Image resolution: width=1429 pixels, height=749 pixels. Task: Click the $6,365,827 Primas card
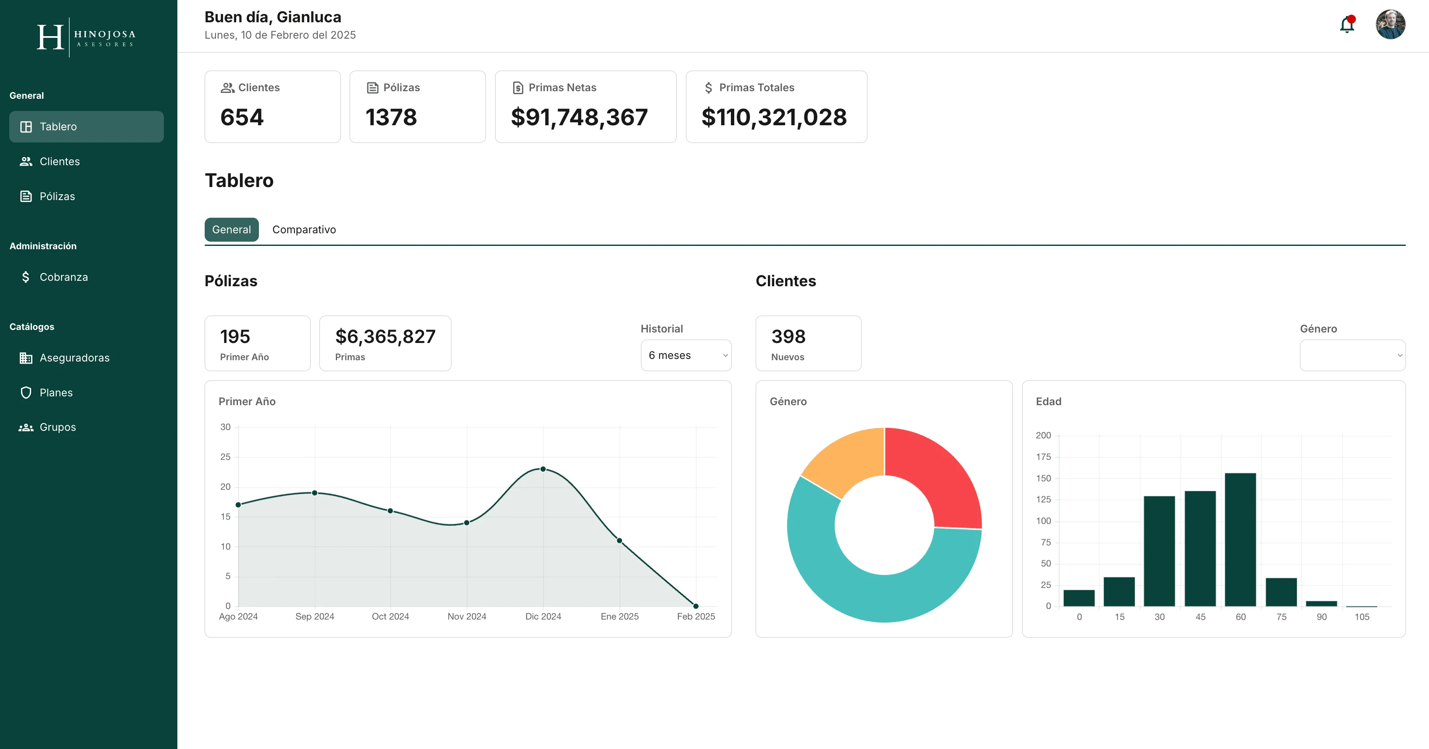click(x=385, y=343)
